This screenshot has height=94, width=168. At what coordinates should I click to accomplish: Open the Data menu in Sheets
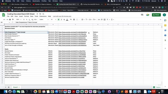31,16
